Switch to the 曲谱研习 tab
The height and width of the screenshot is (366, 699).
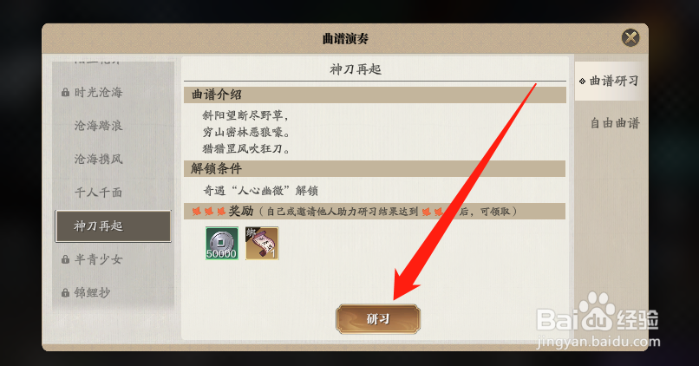click(x=609, y=82)
